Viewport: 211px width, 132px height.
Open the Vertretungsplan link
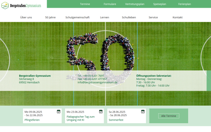(x=135, y=4)
